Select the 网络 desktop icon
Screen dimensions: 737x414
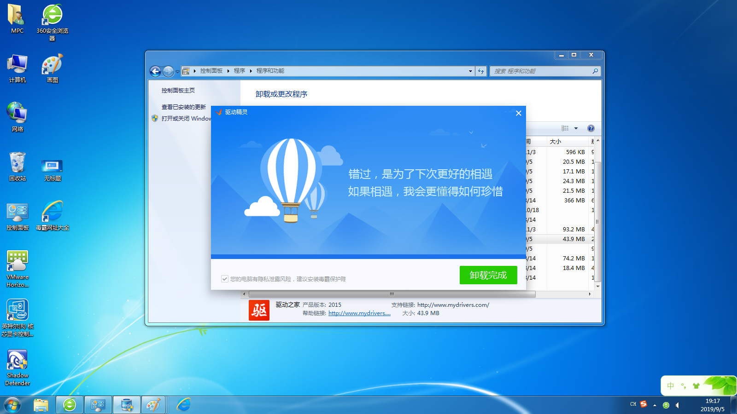coord(18,117)
